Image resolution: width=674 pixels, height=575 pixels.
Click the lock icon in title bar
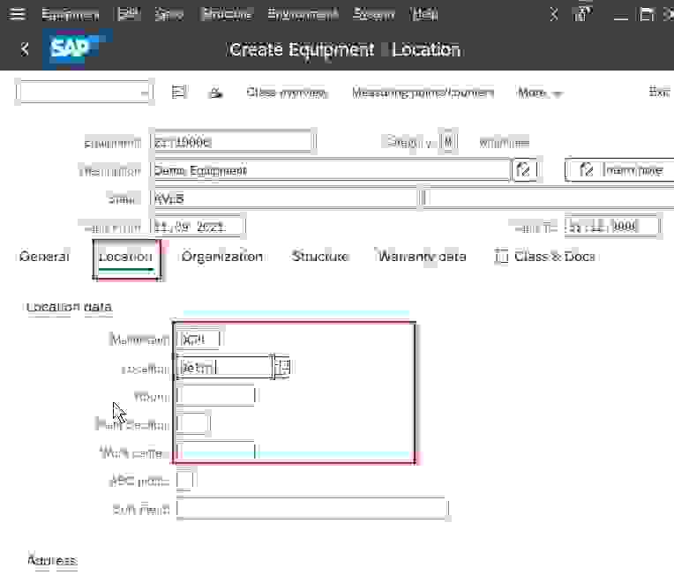581,14
